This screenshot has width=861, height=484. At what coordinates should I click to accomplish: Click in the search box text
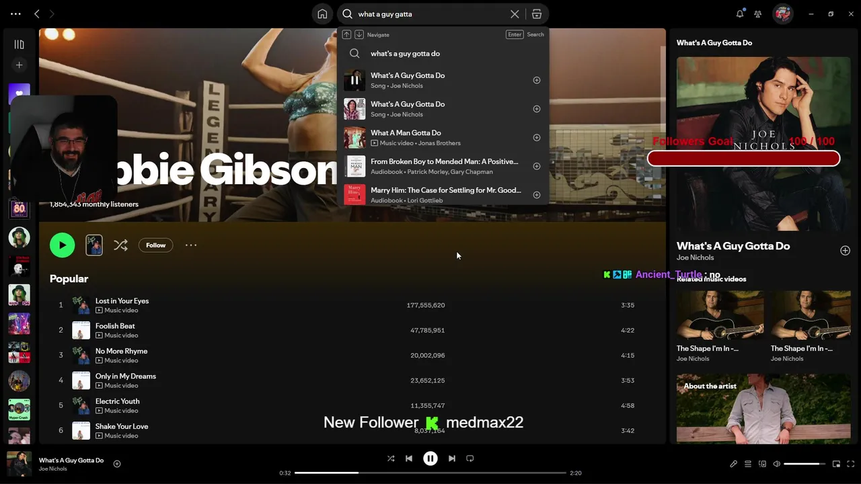(x=430, y=14)
